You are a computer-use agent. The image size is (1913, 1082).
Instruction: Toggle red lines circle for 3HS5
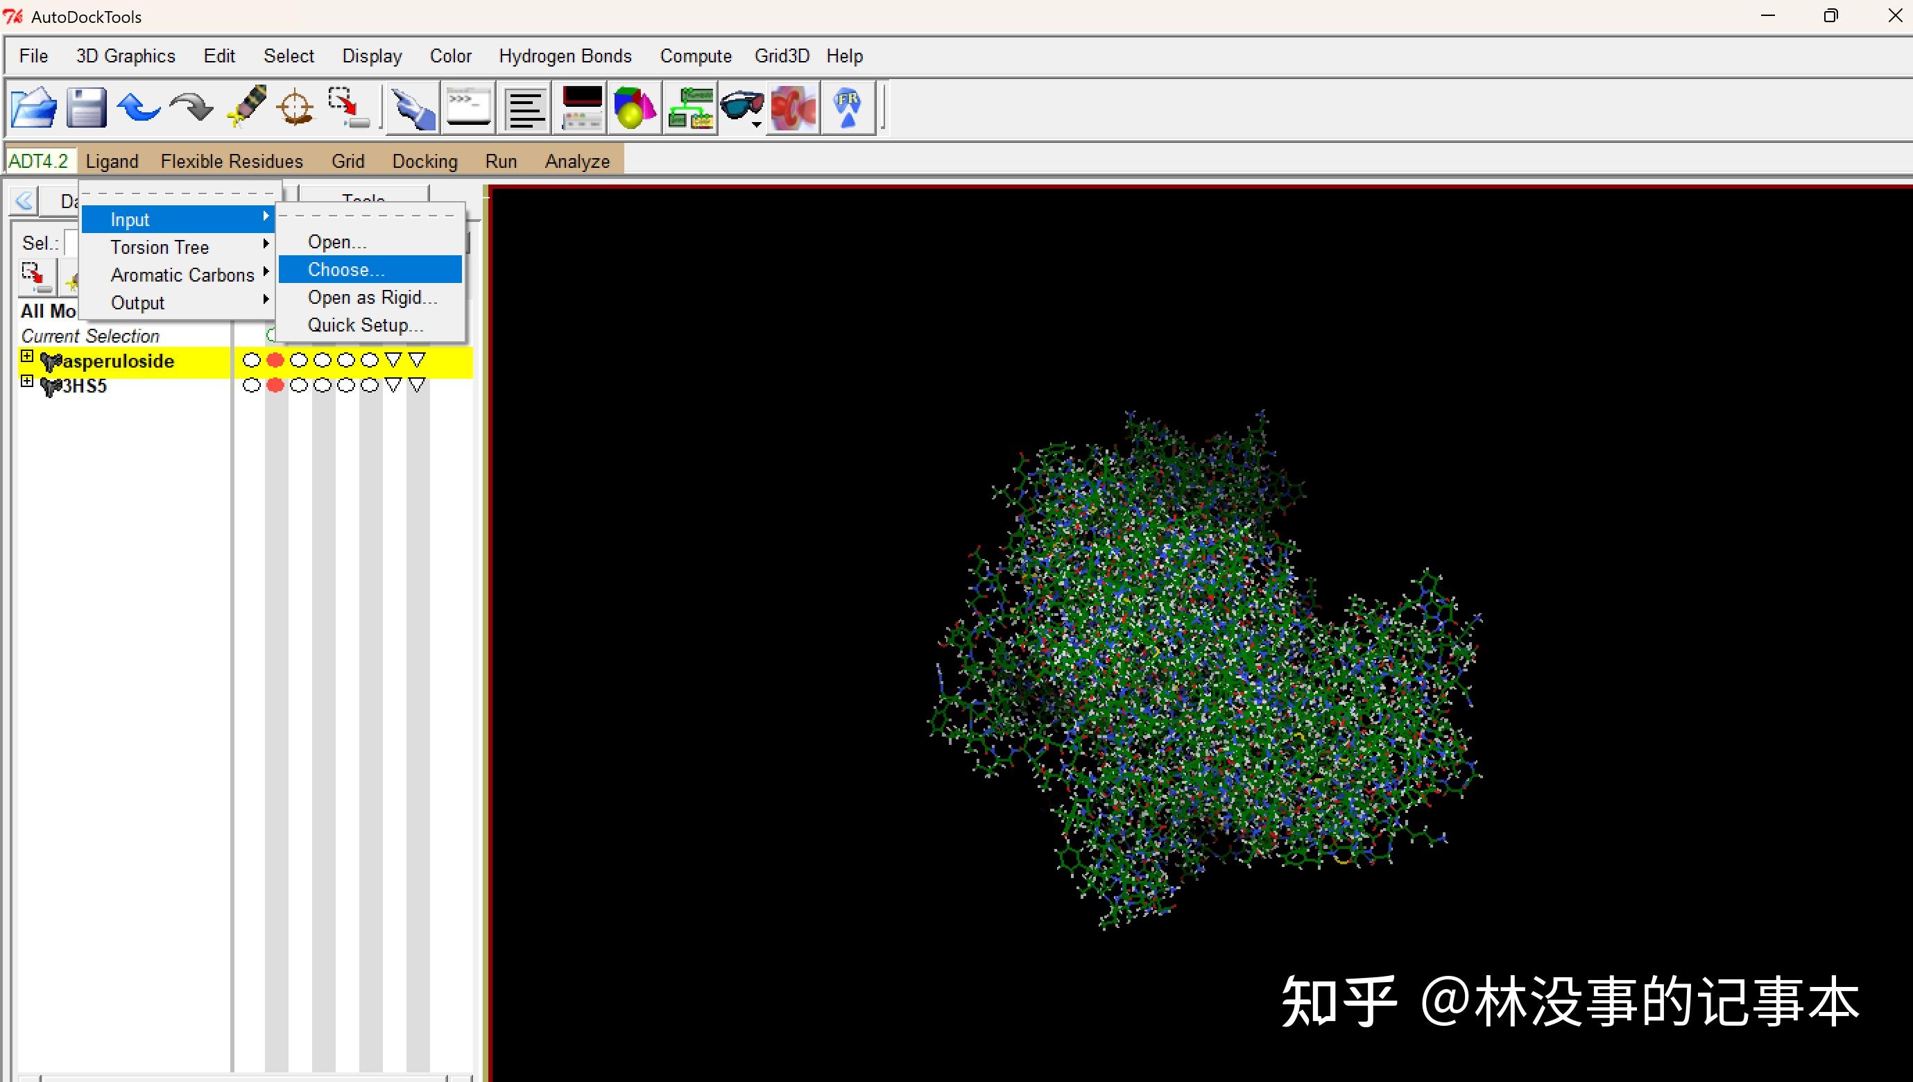pyautogui.click(x=275, y=385)
